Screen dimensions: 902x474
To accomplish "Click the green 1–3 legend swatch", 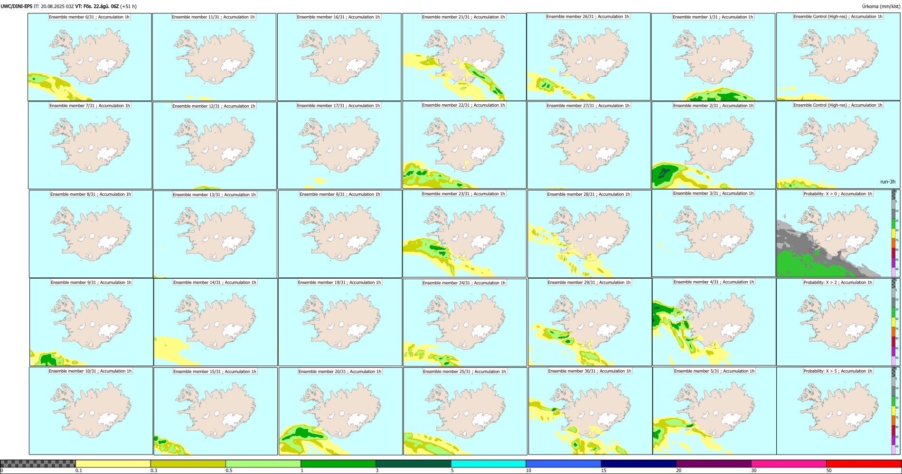I will [338, 464].
